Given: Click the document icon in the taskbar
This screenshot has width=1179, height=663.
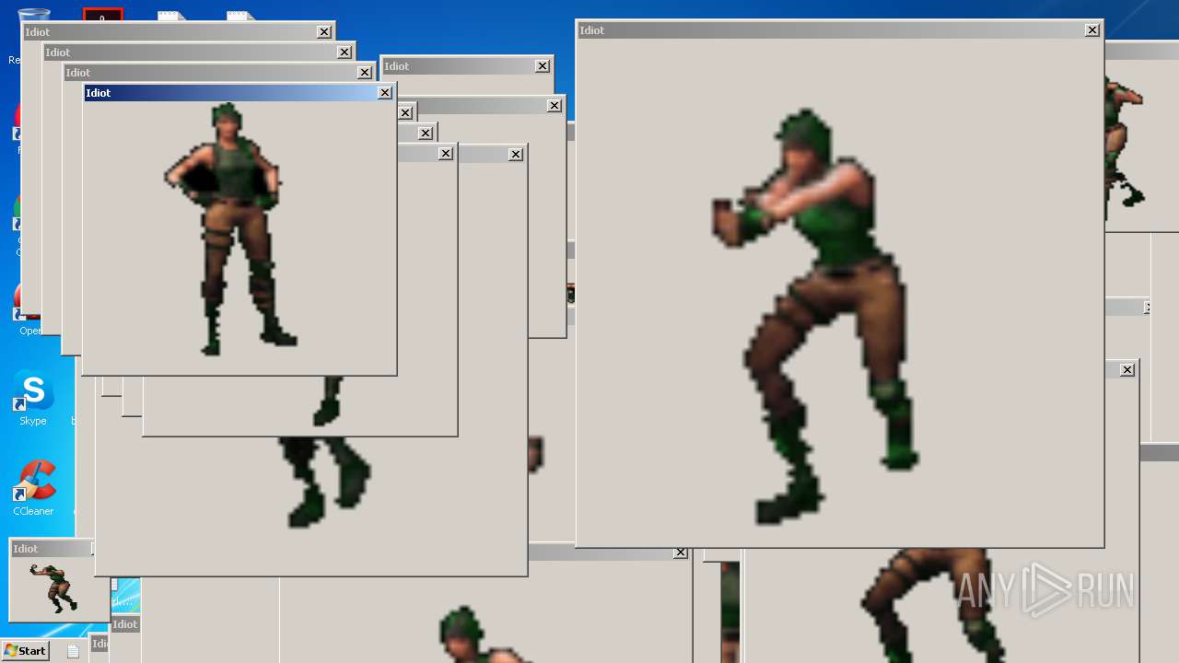Looking at the screenshot, I should 73,651.
